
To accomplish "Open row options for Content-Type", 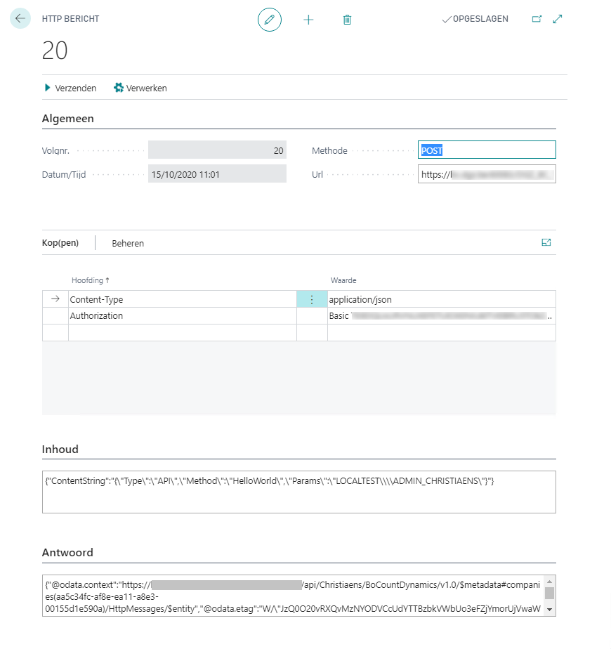I will point(312,299).
